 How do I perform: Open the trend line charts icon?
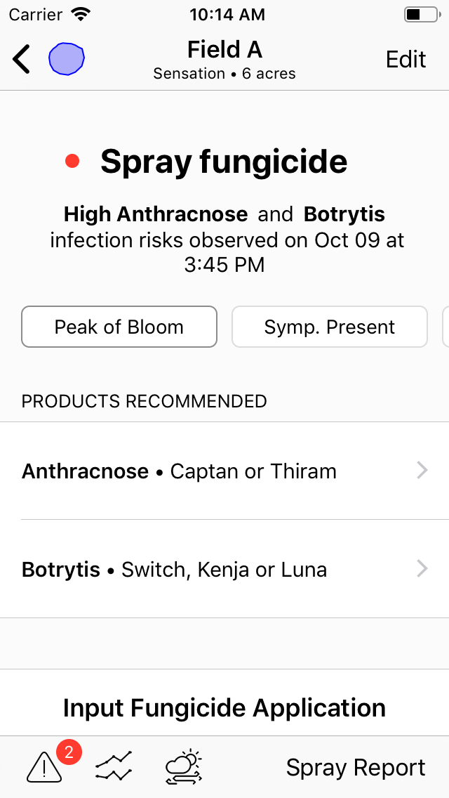pyautogui.click(x=114, y=767)
